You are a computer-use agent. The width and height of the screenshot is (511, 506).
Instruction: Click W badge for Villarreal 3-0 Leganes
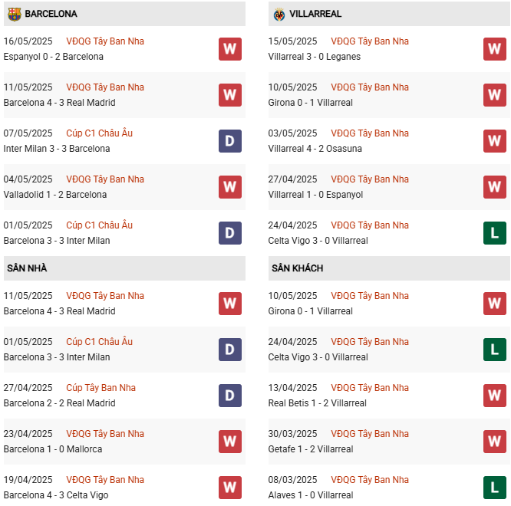tap(495, 49)
